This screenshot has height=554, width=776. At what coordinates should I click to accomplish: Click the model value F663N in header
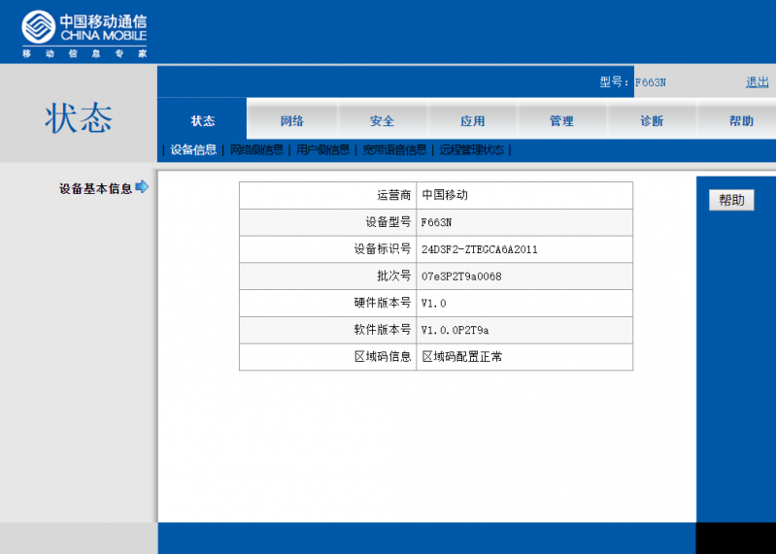pos(651,82)
